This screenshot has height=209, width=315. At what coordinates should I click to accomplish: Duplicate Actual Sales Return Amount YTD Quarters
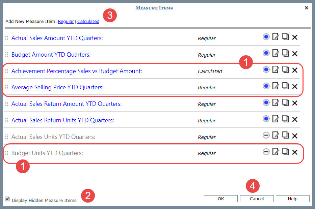coord(285,102)
